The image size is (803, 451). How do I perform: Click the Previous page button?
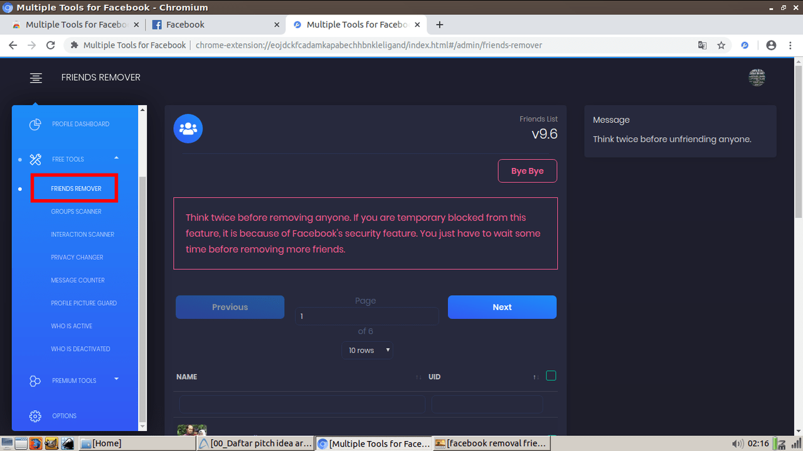pyautogui.click(x=230, y=307)
